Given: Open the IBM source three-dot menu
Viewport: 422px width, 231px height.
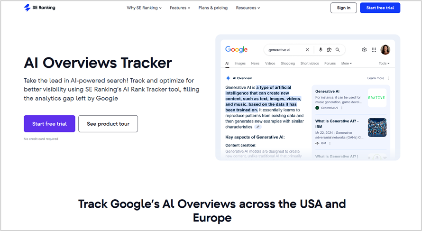Looking at the screenshot, I should tap(330, 143).
